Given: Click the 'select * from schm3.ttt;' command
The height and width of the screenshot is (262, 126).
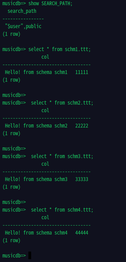Looking at the screenshot, I should (x=62, y=156).
